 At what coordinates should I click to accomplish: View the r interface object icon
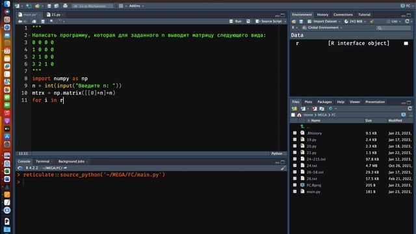[406, 44]
